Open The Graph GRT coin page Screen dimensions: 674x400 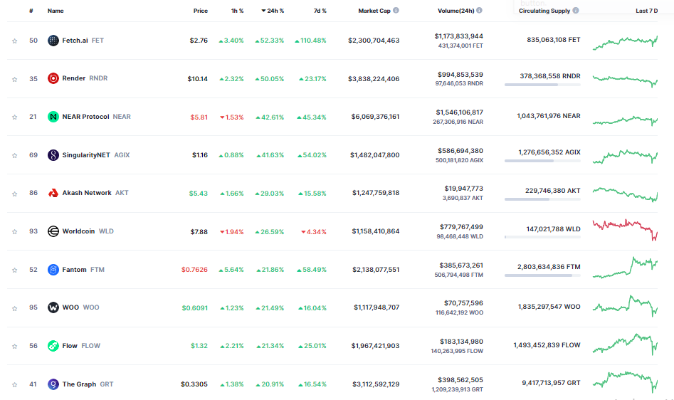[80, 384]
